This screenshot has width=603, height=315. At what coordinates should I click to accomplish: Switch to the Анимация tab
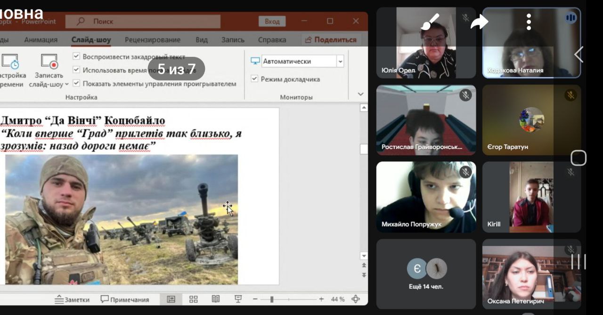pyautogui.click(x=41, y=40)
